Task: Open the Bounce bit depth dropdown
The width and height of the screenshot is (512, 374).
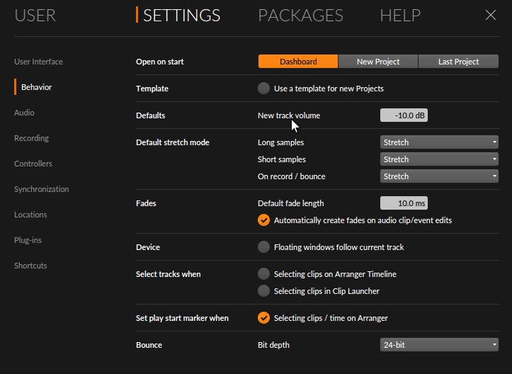Action: tap(439, 345)
